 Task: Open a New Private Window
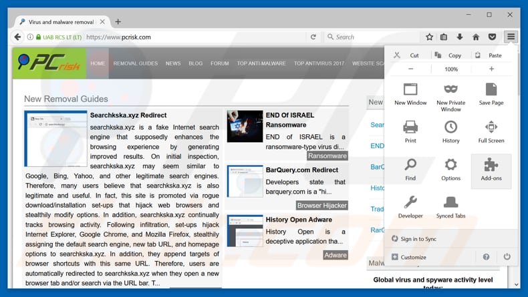450,97
